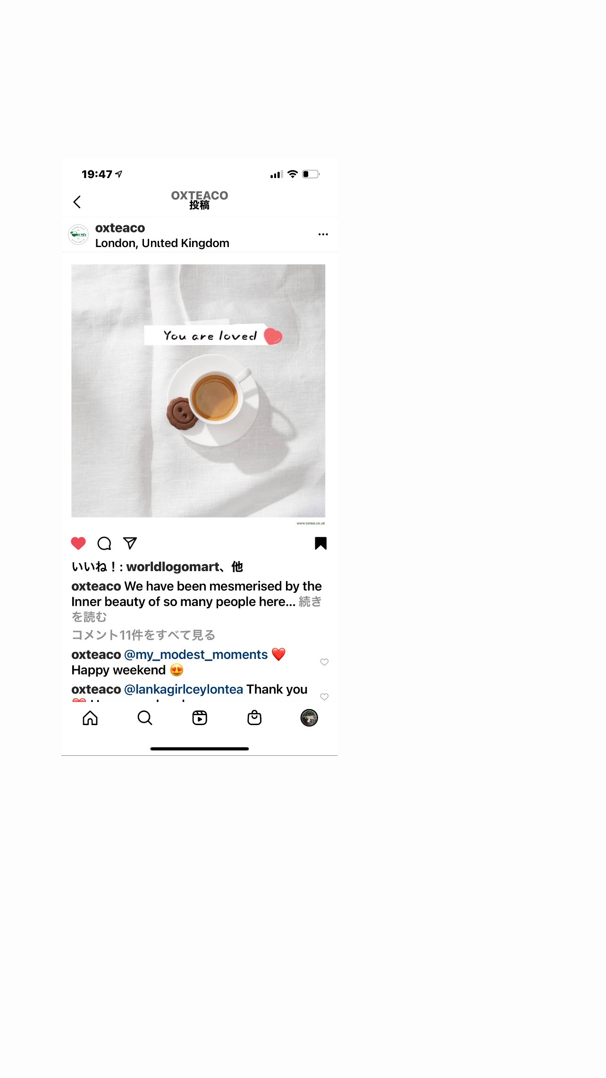Open the Reels tab icon
Viewport: 606px width, 1078px height.
pos(200,718)
